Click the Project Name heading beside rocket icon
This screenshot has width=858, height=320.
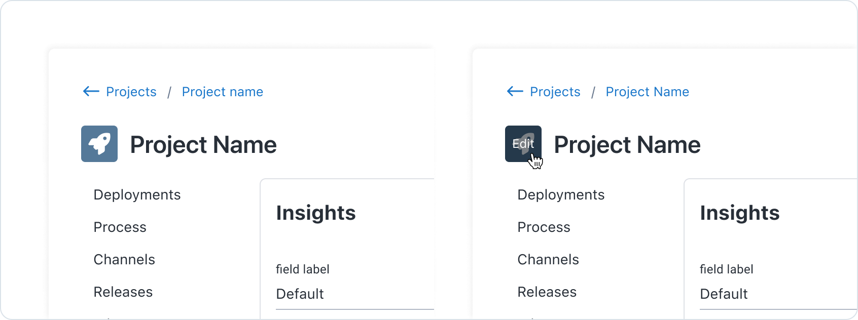(203, 145)
